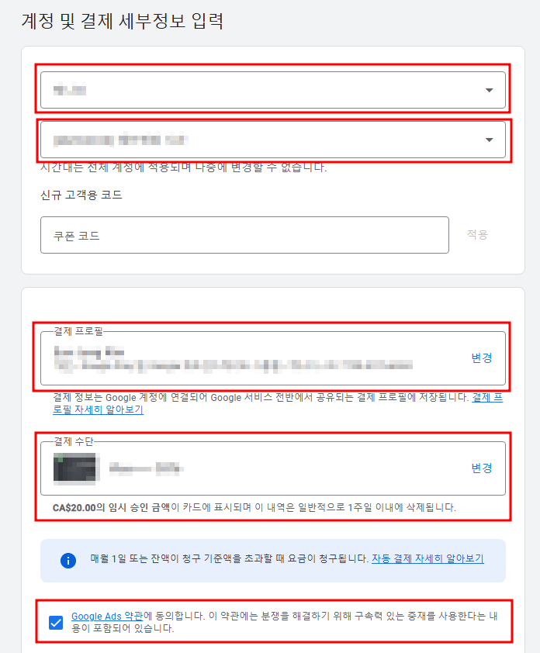This screenshot has width=540, height=653.
Task: Click the 계정 및 결제 세부정보 입력 heading
Action: (123, 21)
